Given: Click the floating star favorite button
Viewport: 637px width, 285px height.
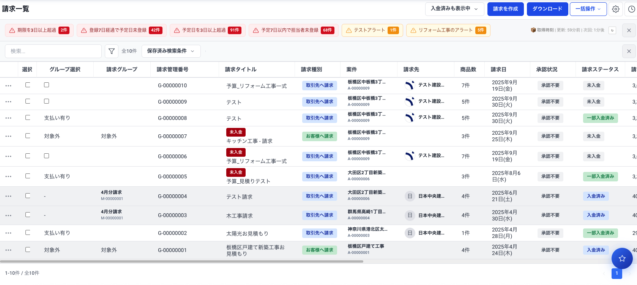Looking at the screenshot, I should (x=622, y=258).
